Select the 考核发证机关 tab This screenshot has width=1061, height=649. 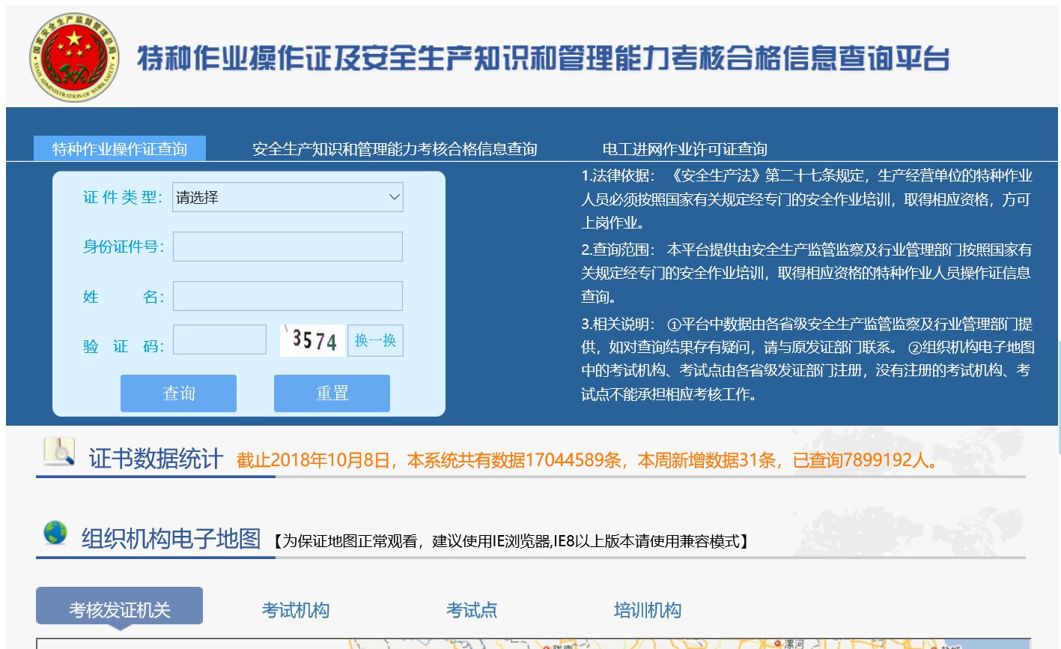click(120, 606)
